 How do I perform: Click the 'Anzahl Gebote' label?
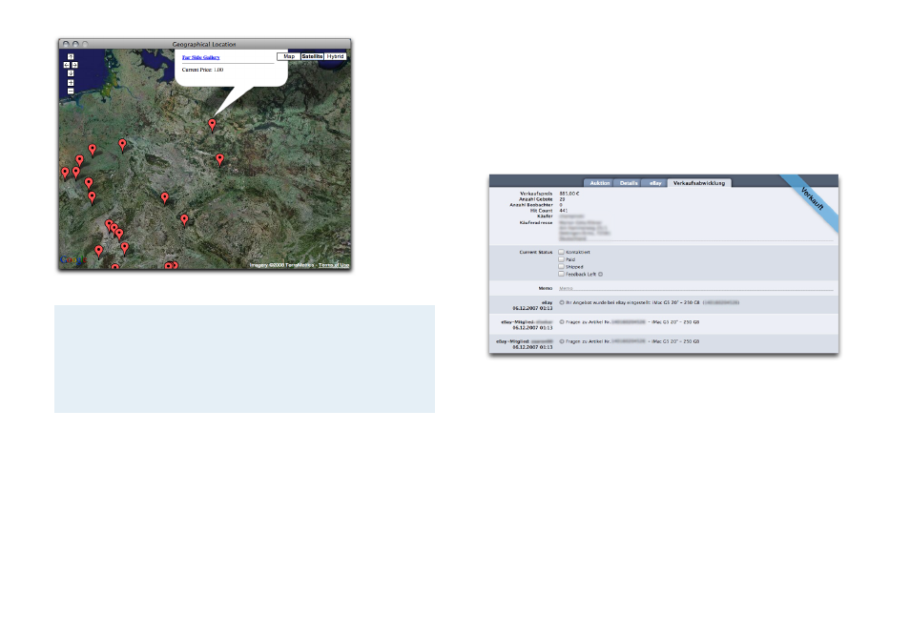click(x=536, y=199)
